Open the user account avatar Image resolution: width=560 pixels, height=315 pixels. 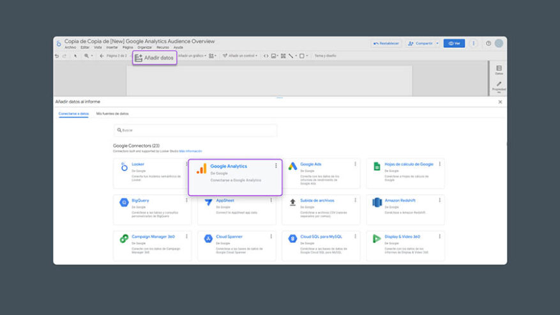[499, 43]
